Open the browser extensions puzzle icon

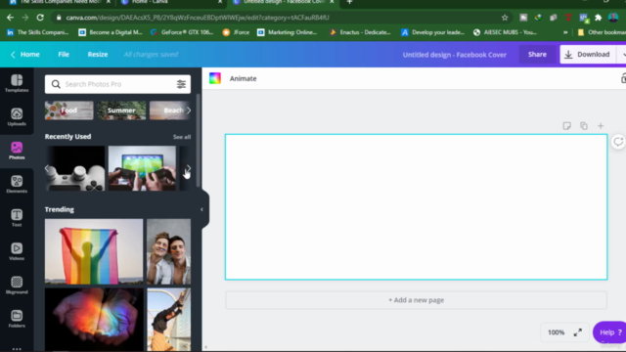click(x=598, y=18)
